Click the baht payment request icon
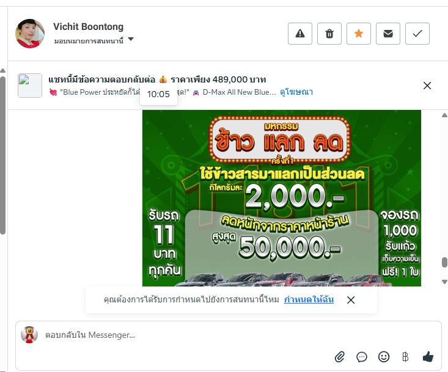Viewport: 448px width, 372px height. [405, 357]
